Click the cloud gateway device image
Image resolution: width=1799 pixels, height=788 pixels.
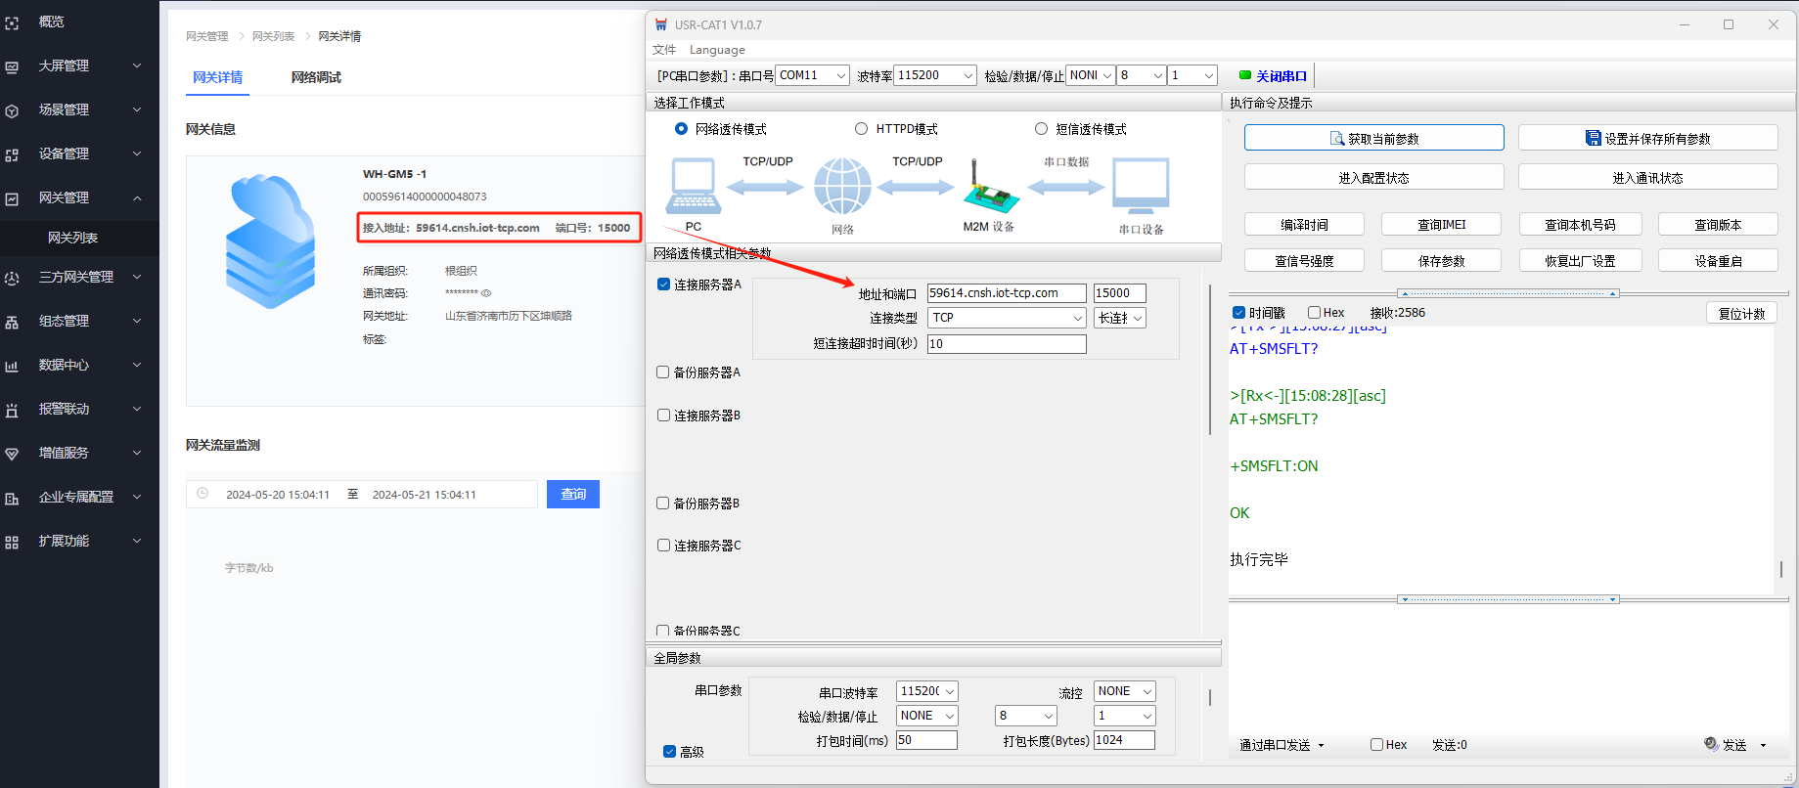click(271, 241)
